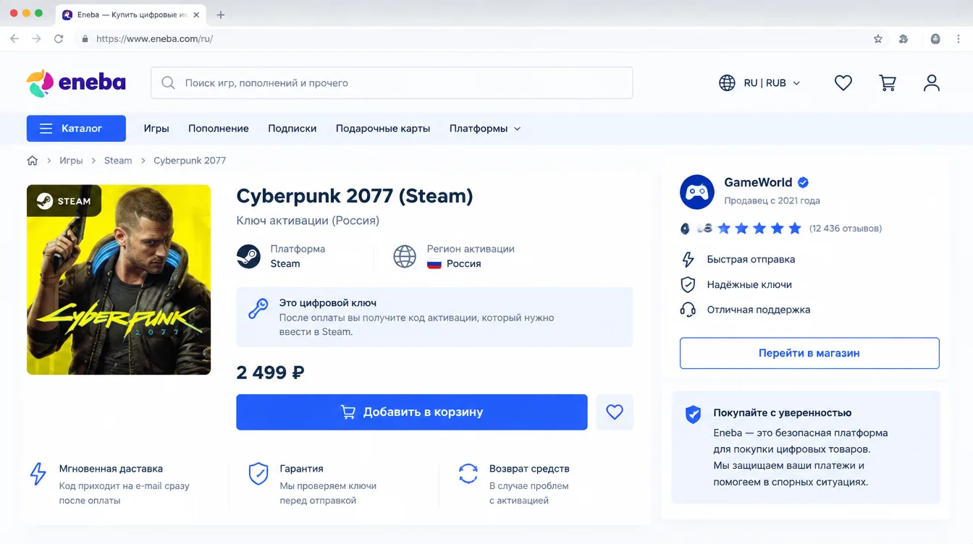Click the 2 499 ₽ price
Screen dimensions: 973x544
[x=271, y=373]
